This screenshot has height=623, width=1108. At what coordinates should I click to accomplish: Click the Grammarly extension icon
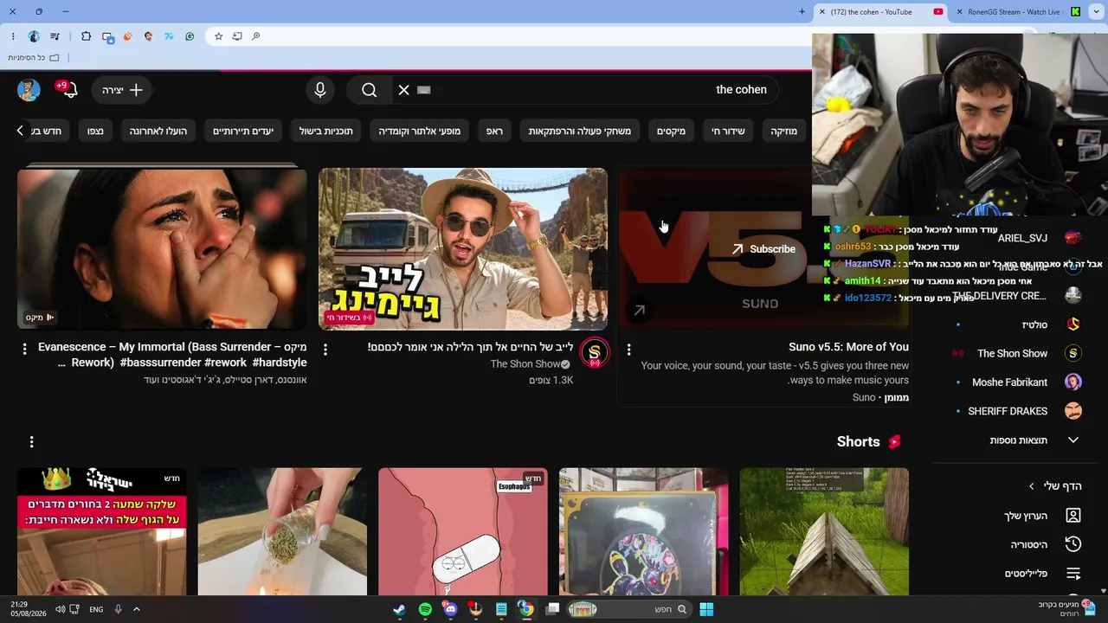tap(190, 36)
